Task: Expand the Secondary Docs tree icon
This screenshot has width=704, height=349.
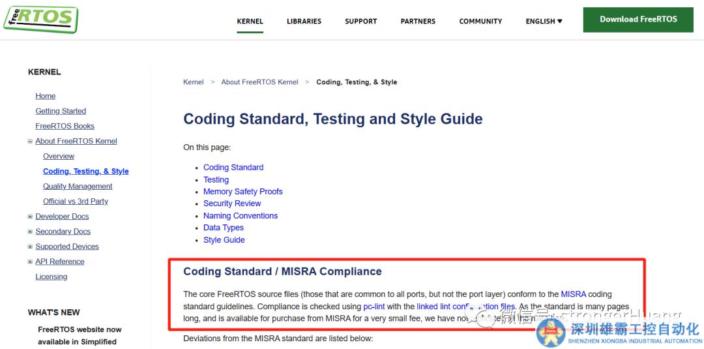Action: click(30, 232)
